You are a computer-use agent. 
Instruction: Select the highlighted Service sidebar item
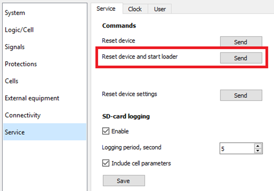44,132
